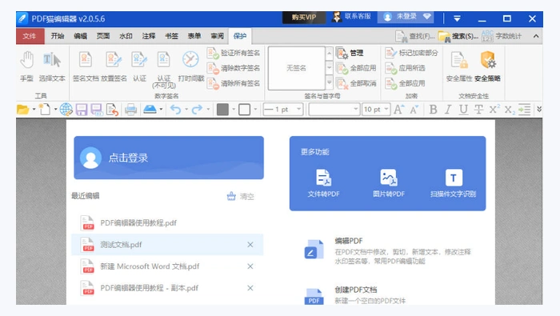Toggle subscript formatting
This screenshot has height=316, width=560.
pyautogui.click(x=510, y=110)
